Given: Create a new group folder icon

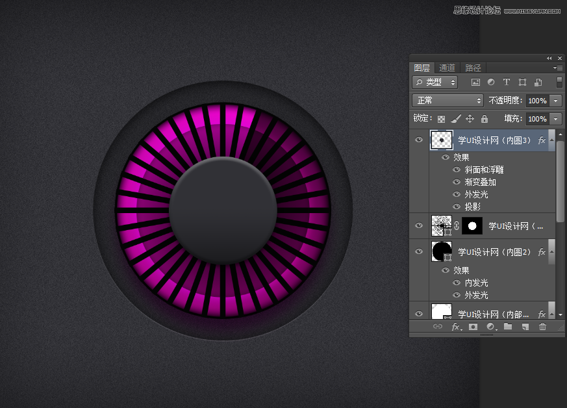Looking at the screenshot, I should (508, 327).
